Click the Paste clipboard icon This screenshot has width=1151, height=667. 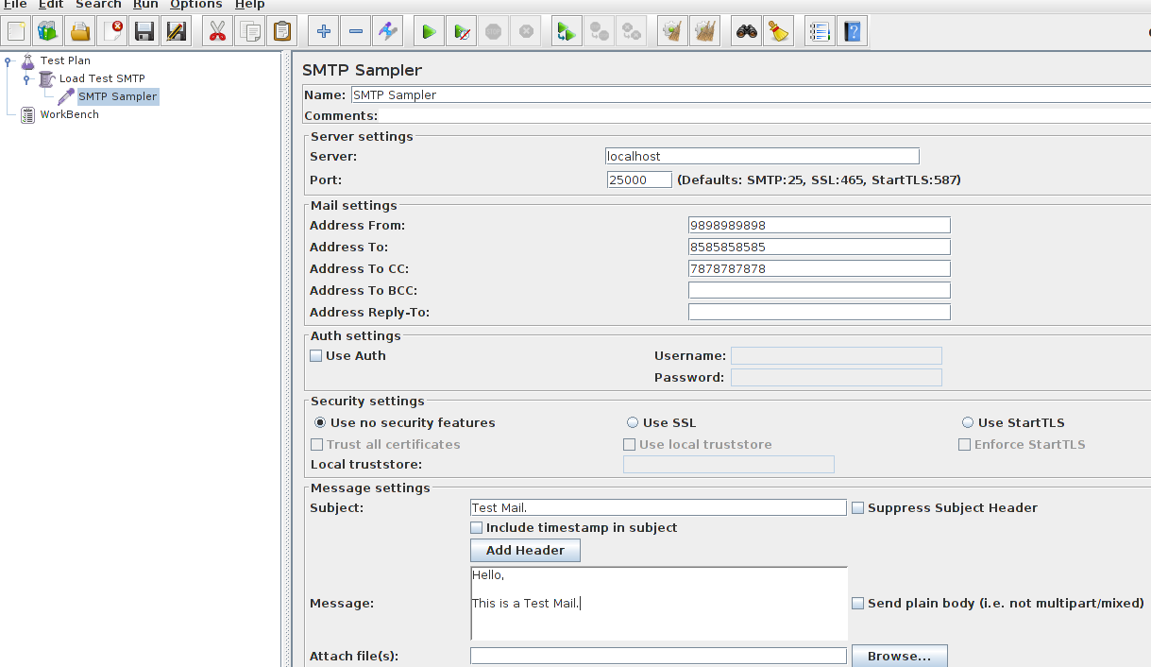click(x=281, y=31)
